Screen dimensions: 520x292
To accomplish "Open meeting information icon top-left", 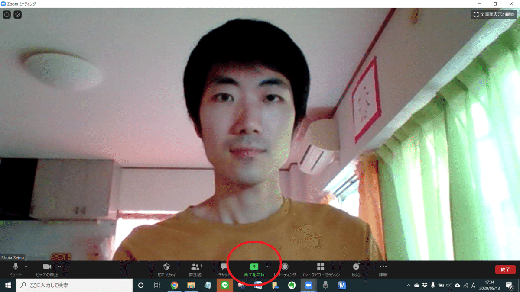I will pos(7,15).
